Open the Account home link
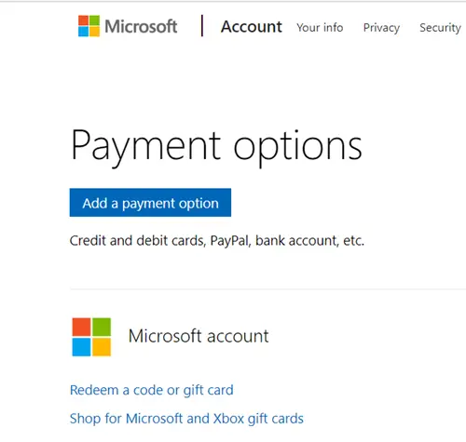This screenshot has height=442, width=466. (252, 27)
